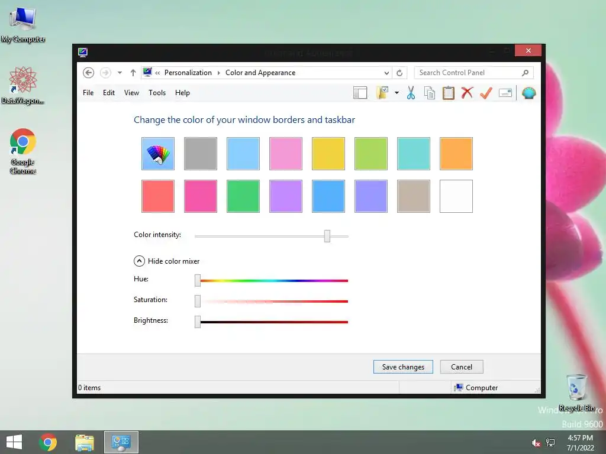Open the File menu
The image size is (606, 454).
tap(88, 93)
